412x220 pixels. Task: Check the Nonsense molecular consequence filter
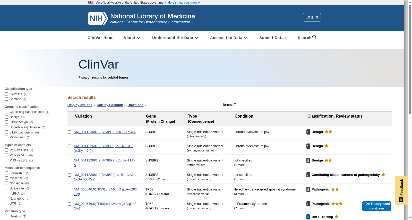(x=6, y=183)
